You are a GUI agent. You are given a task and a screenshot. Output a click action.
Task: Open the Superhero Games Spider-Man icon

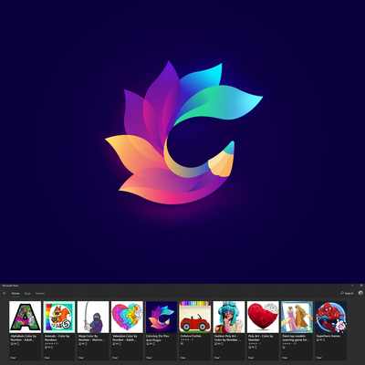coord(331,317)
